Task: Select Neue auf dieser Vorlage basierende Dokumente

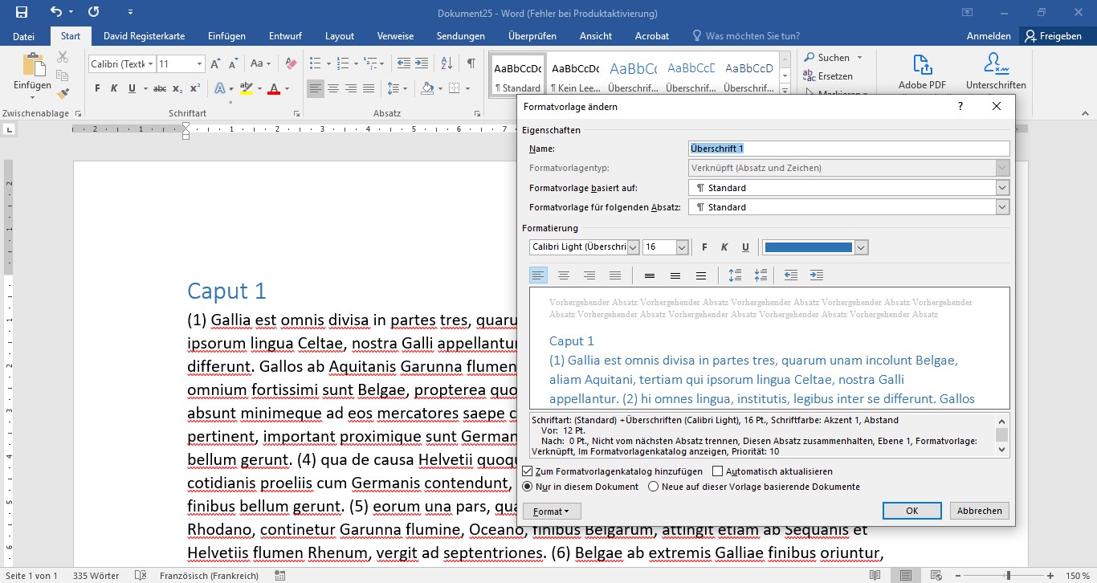Action: [x=653, y=487]
